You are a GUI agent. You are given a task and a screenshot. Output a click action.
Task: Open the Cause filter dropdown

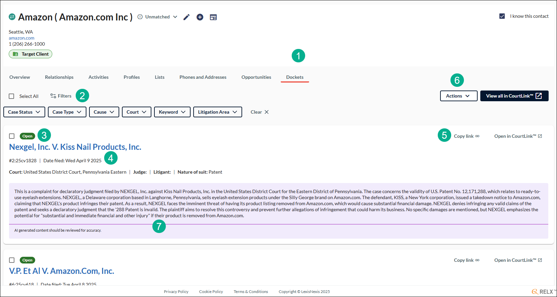(104, 112)
